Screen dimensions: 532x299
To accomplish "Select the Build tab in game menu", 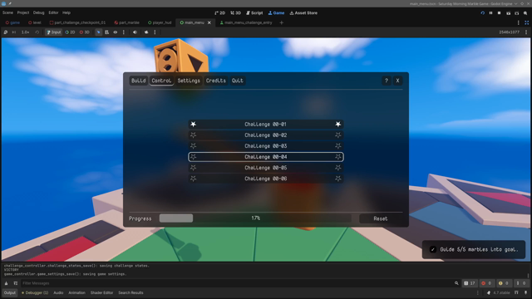I will click(139, 81).
